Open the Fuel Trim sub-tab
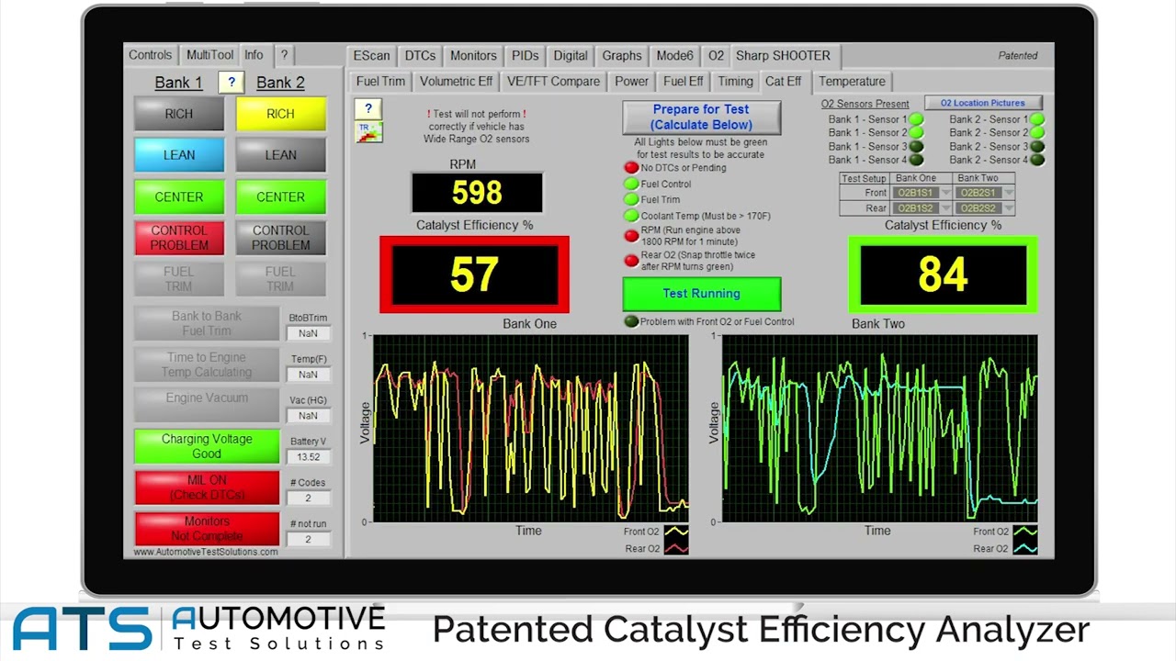This screenshot has height=661, width=1176. (380, 82)
